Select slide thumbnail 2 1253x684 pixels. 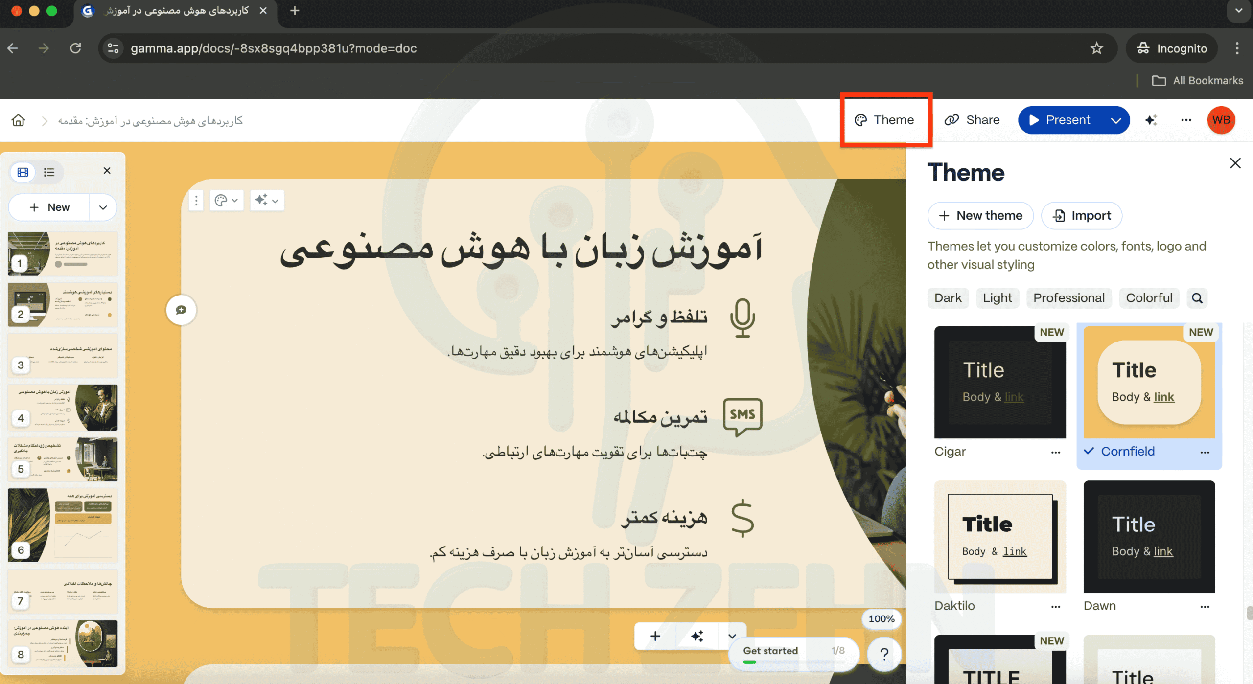click(x=63, y=304)
